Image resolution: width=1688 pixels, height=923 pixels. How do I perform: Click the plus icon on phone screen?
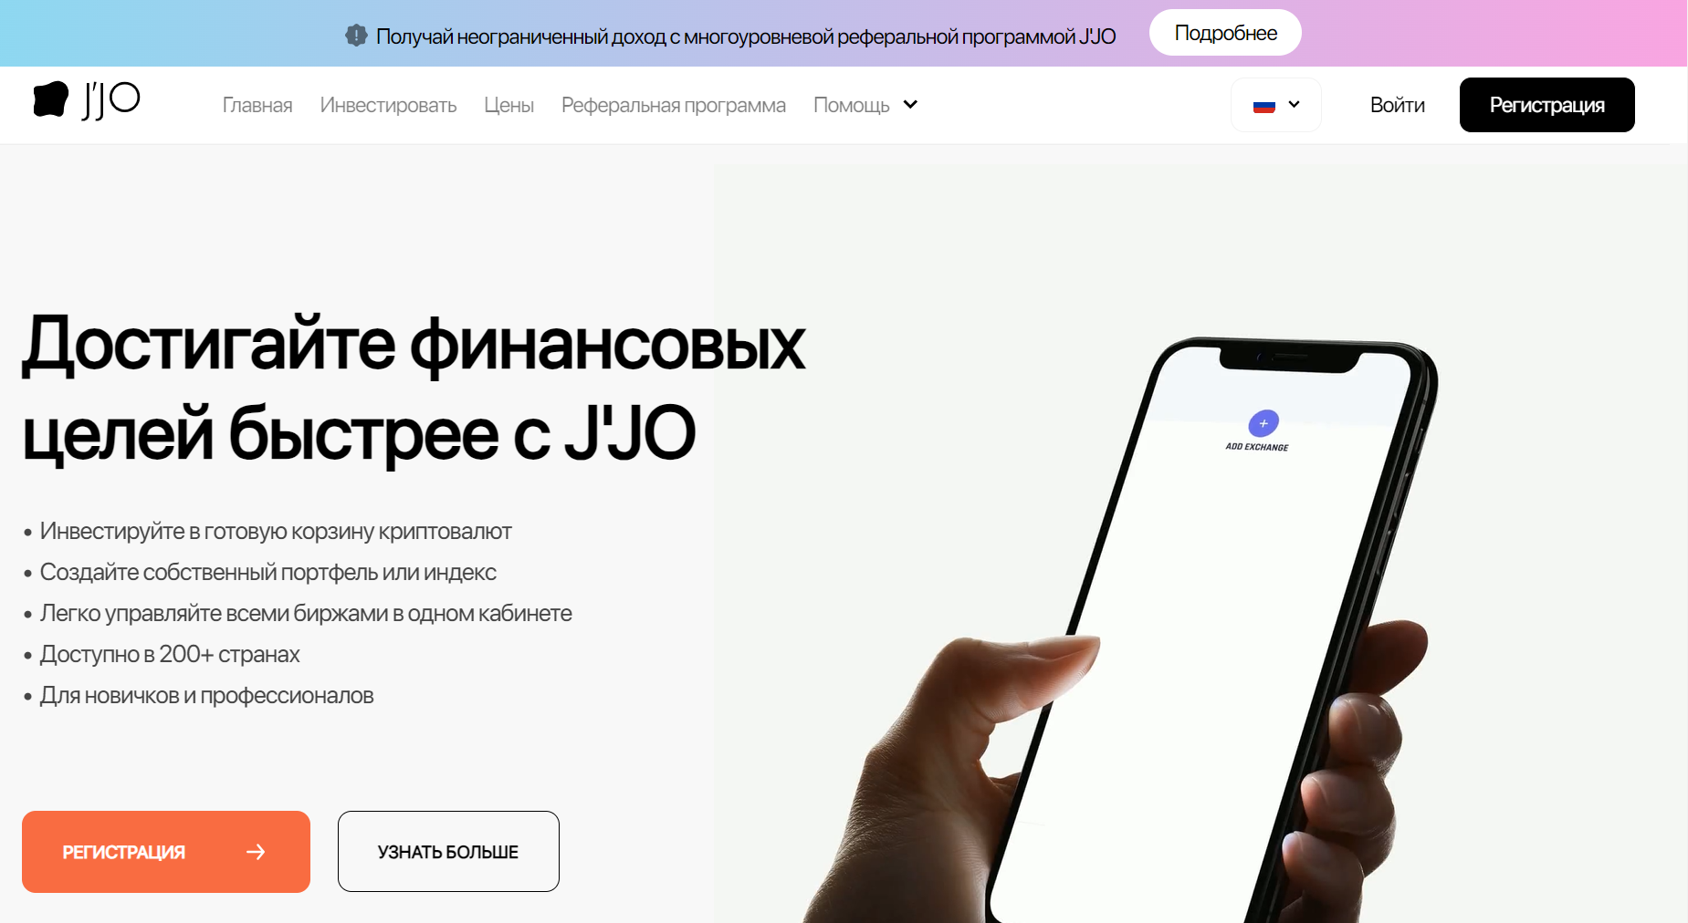(1263, 423)
